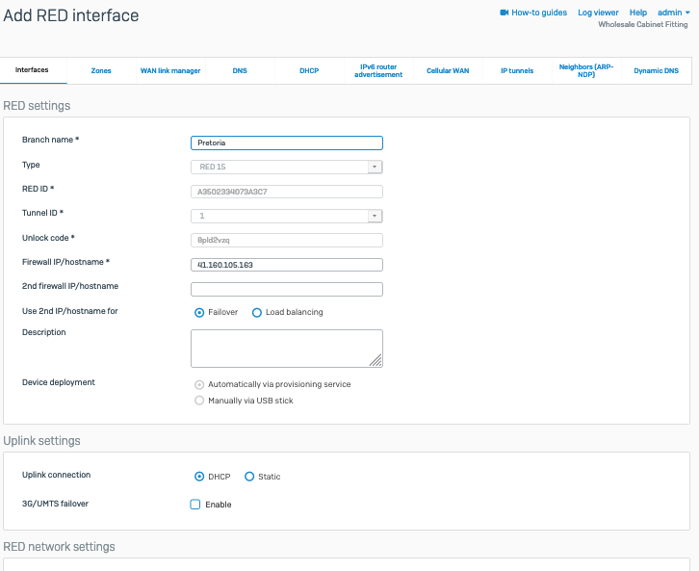Screen dimensions: 699x571
Task: Click the Branch name input field
Action: (x=287, y=143)
